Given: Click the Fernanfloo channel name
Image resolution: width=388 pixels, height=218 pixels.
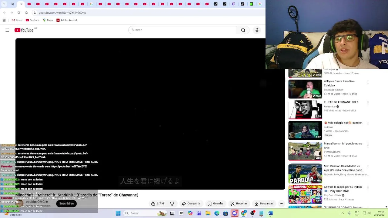Looking at the screenshot, I should pos(329,107).
